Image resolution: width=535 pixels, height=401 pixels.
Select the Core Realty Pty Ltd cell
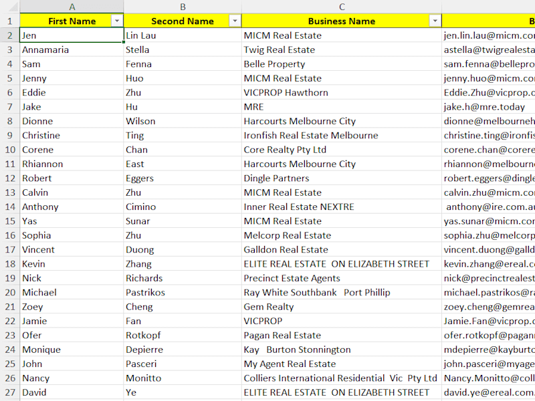point(342,150)
